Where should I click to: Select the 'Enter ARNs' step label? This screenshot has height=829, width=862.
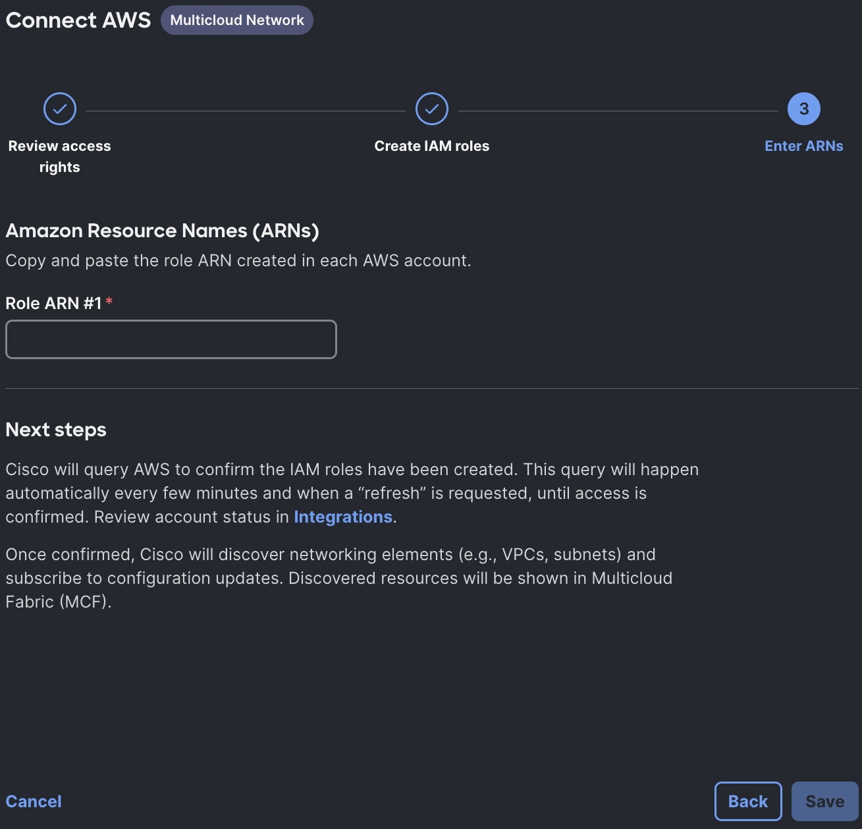(804, 146)
